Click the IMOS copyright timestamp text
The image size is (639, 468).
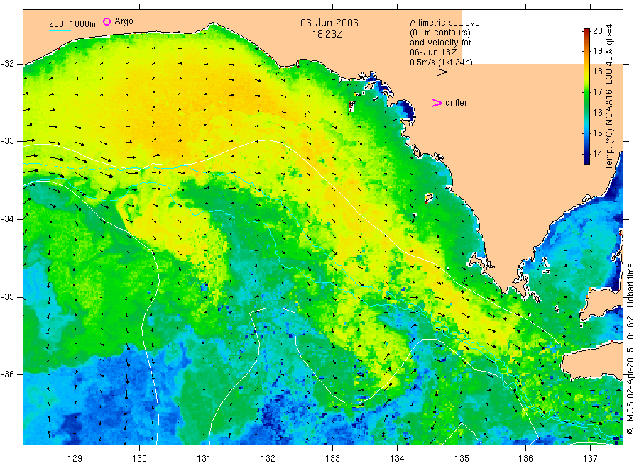coord(630,349)
